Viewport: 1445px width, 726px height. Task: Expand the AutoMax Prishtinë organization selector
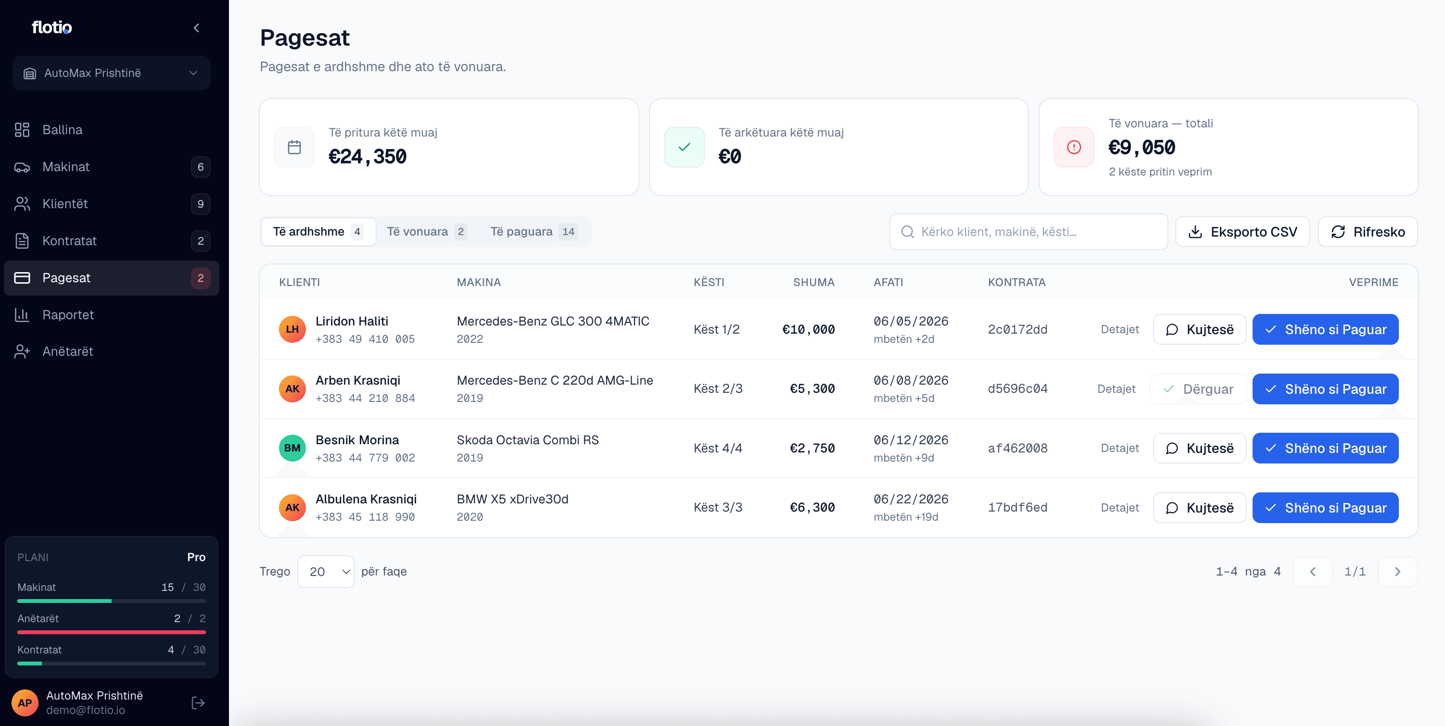111,73
